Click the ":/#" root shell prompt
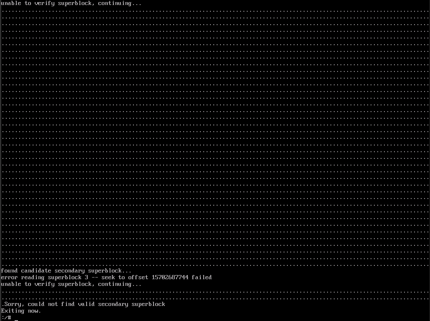The width and height of the screenshot is (430, 321). [6, 318]
